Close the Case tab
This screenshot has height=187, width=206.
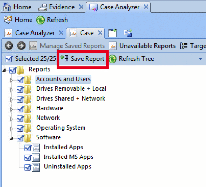coord(100,33)
